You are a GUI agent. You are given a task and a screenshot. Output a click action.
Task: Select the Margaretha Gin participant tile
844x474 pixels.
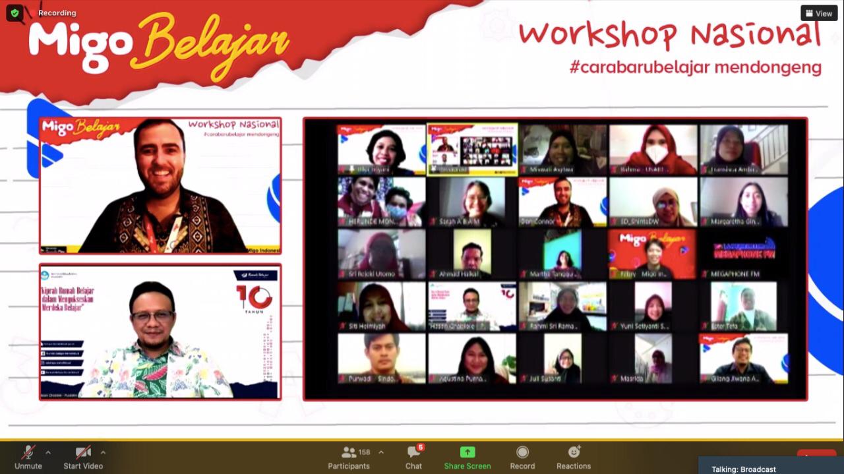click(x=744, y=202)
